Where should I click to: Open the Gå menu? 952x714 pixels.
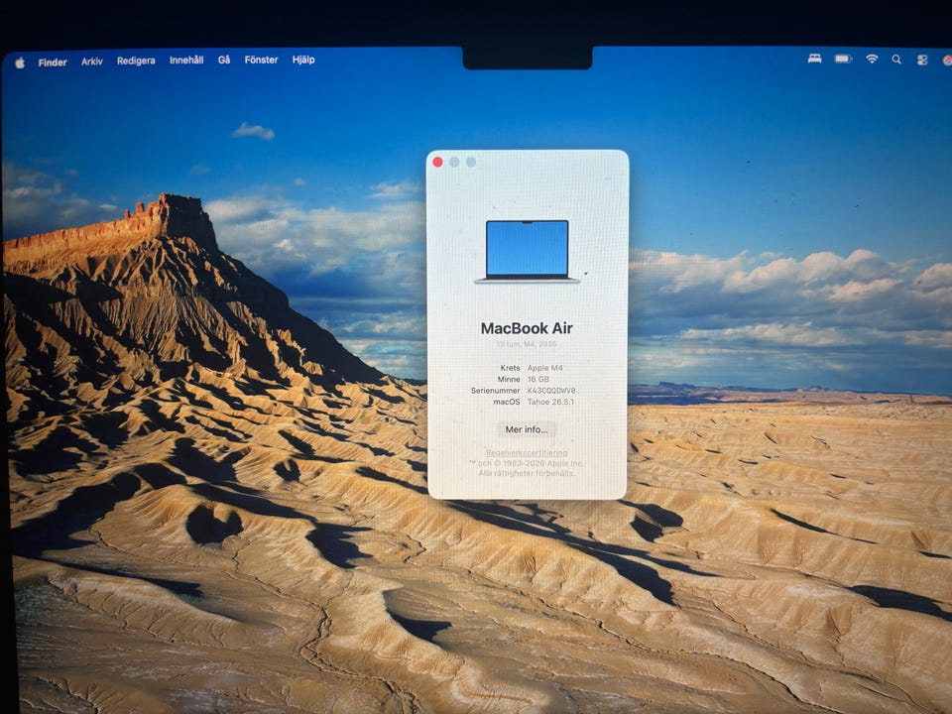pyautogui.click(x=224, y=60)
